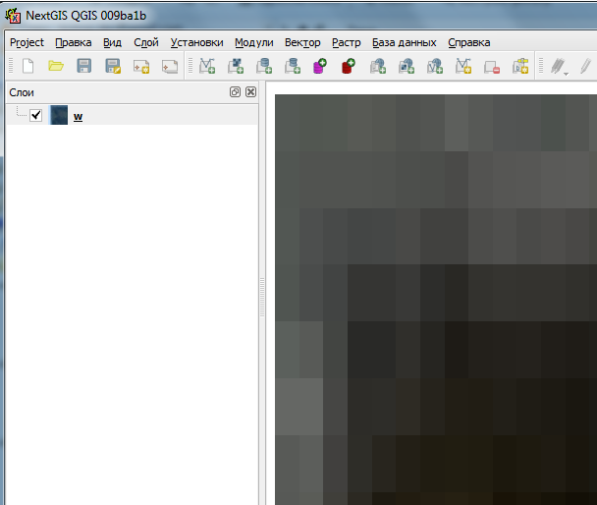Image resolution: width=597 pixels, height=505 pixels.
Task: Click the raster image on the map canvas
Action: pyautogui.click(x=436, y=300)
